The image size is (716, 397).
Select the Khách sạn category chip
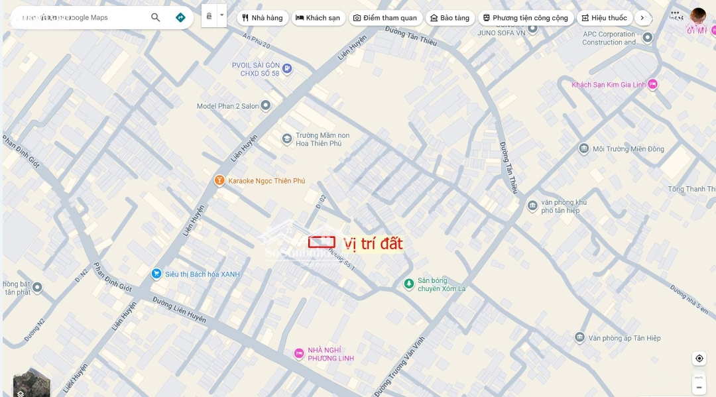[x=318, y=18]
